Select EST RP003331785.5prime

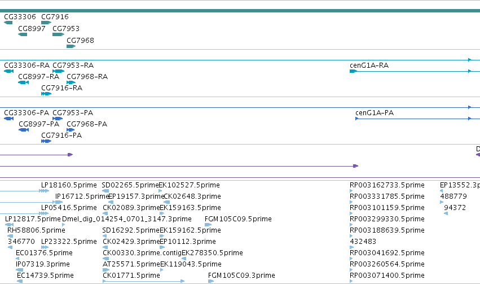click(x=387, y=196)
